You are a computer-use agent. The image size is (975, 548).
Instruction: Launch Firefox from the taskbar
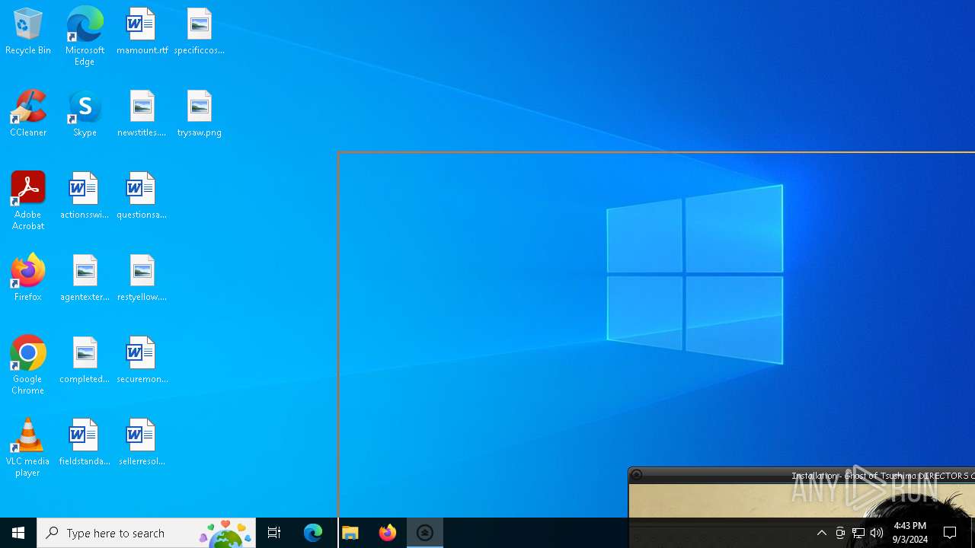coord(388,533)
